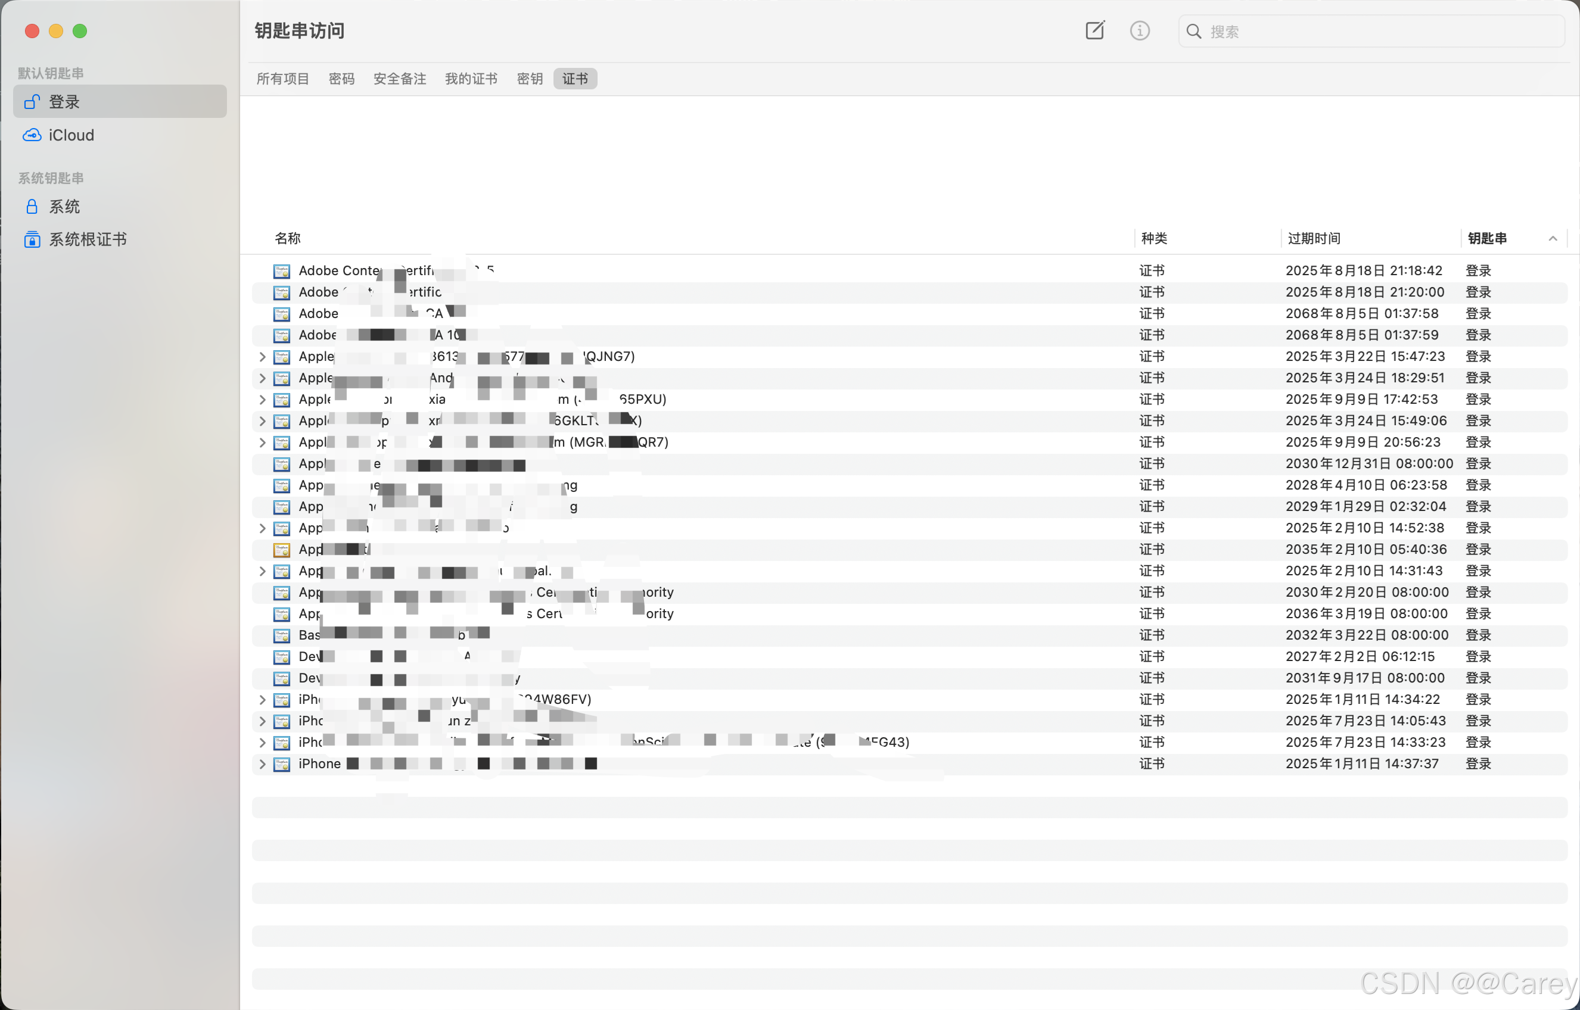Expand the iPhone certificate expiring 2025年1月11日 14:37:37
This screenshot has height=1010, width=1580.
click(x=263, y=764)
